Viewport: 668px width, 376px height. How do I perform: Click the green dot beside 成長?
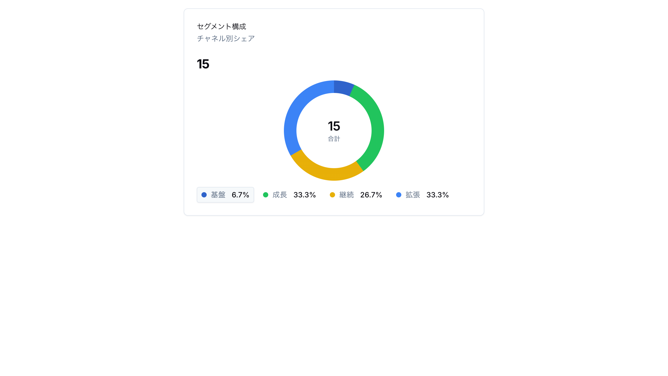coord(266,195)
